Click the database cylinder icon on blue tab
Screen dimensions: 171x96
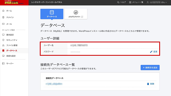52,12
